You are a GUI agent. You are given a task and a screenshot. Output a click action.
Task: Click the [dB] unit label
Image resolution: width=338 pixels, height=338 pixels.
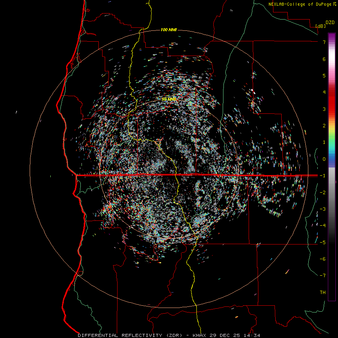(320, 26)
